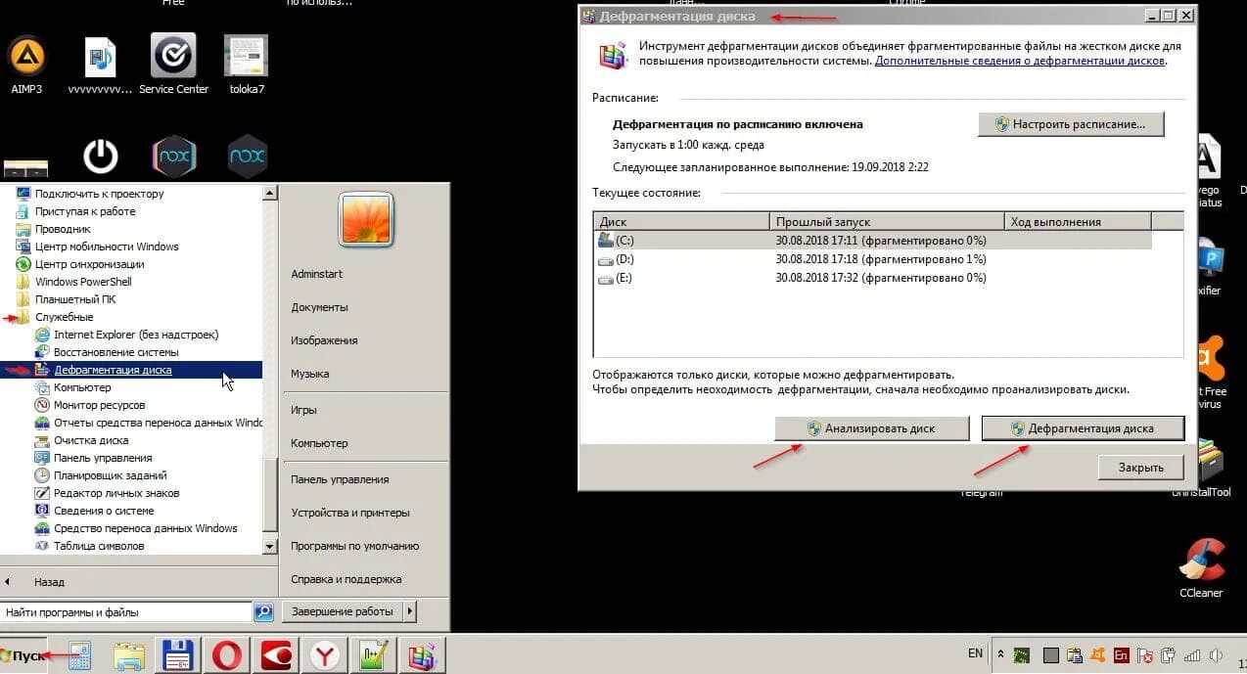Click Анализировать диск button
Viewport: 1247px width, 674px height.
(x=871, y=428)
